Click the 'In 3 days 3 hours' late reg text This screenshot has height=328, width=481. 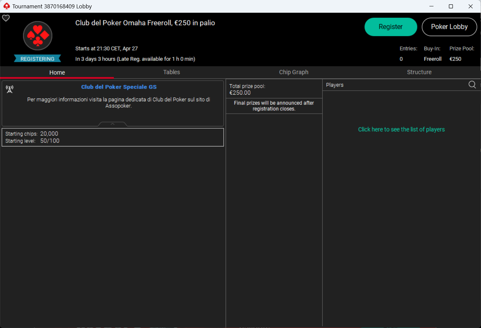click(135, 59)
